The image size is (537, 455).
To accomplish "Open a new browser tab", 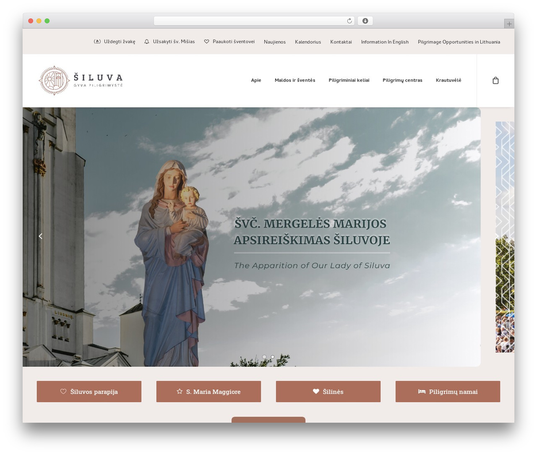I will (x=509, y=24).
